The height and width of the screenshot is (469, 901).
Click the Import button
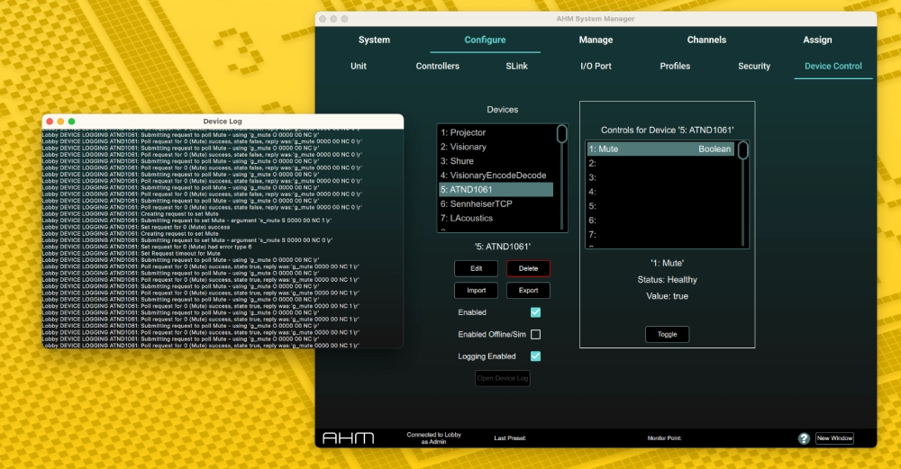click(477, 291)
